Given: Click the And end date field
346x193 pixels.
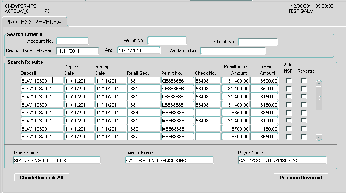Looking at the screenshot, I should (x=139, y=50).
